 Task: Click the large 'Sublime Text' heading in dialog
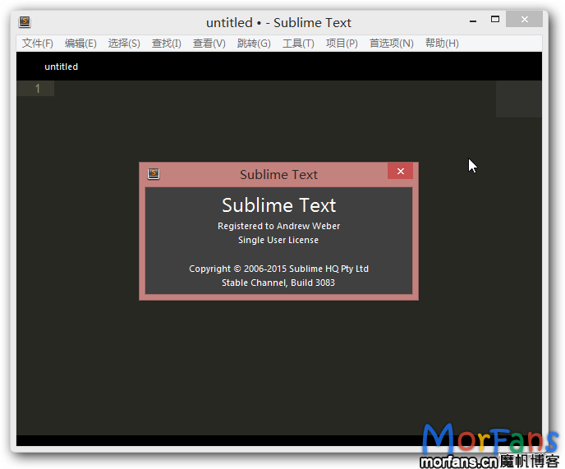tap(278, 205)
